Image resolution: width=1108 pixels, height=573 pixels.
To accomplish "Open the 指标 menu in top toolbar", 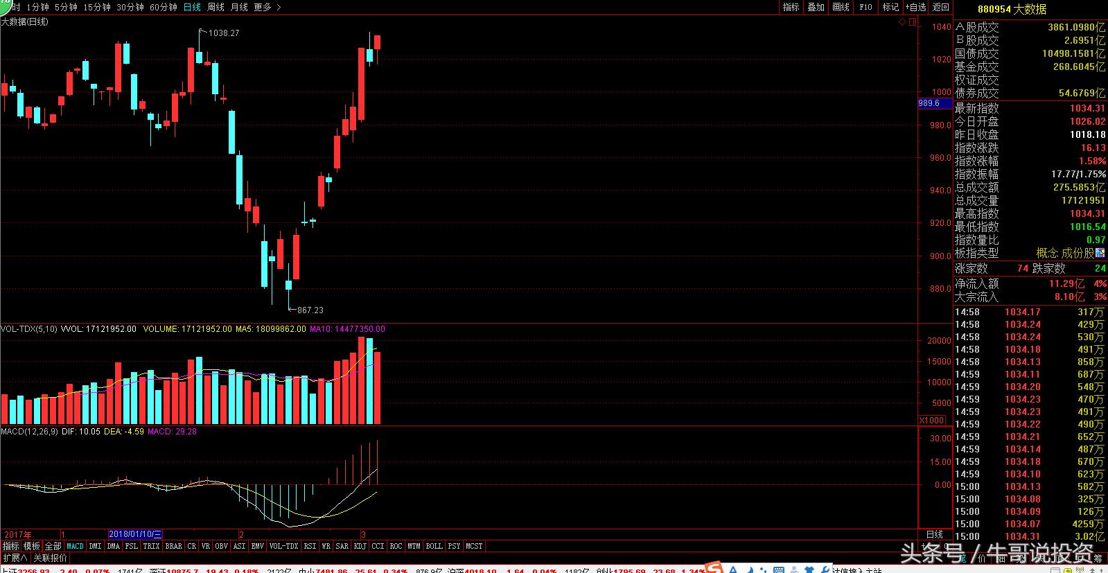I will pyautogui.click(x=791, y=7).
